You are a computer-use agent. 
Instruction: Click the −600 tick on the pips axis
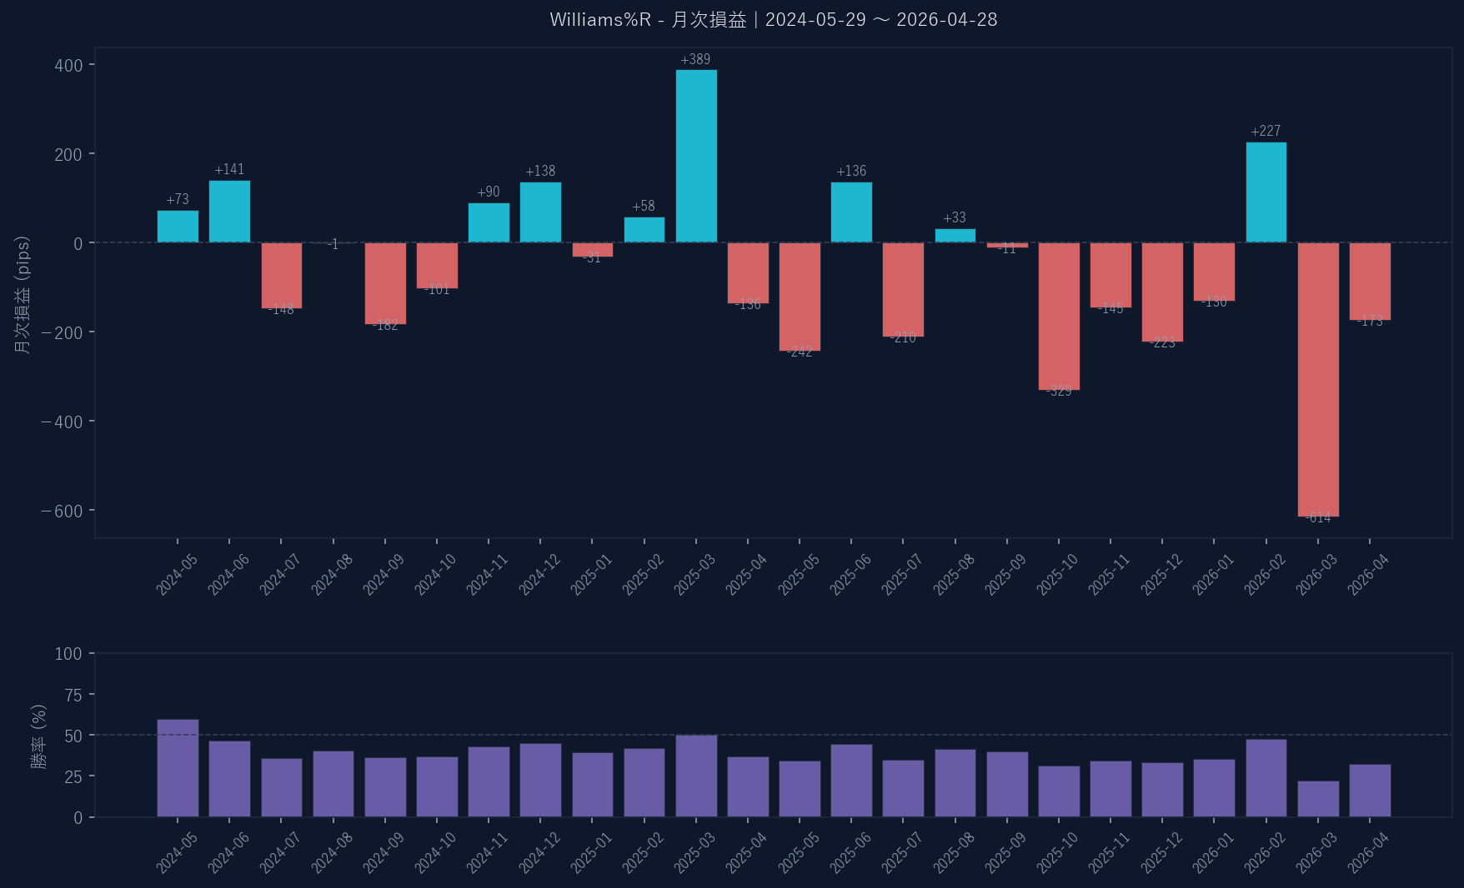click(63, 511)
